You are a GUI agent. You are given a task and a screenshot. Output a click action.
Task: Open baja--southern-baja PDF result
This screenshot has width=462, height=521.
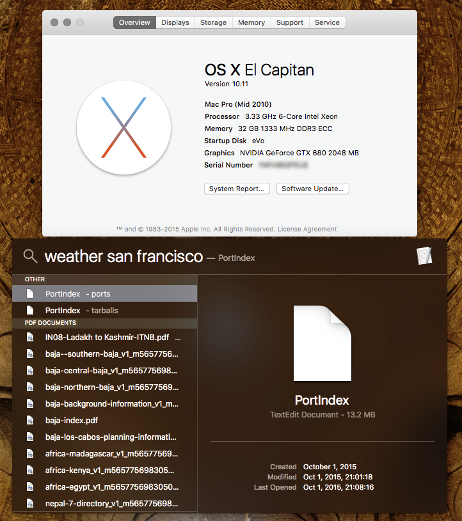coord(105,354)
